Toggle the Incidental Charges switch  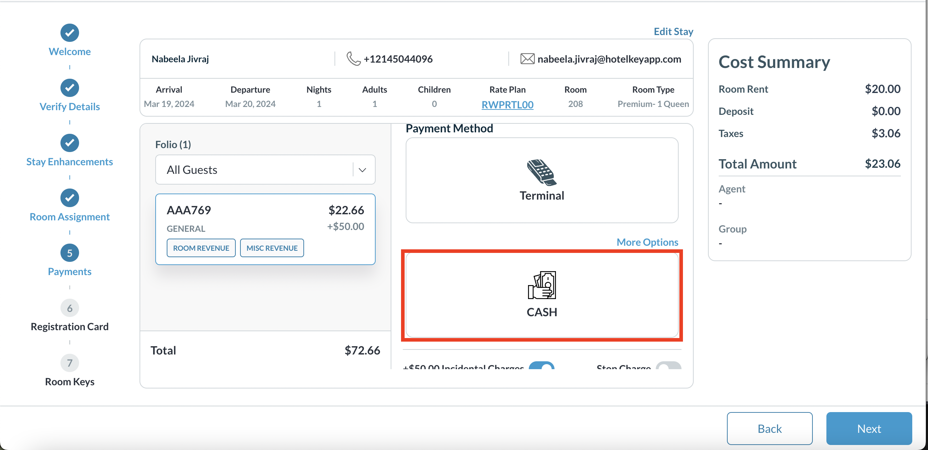click(x=541, y=366)
